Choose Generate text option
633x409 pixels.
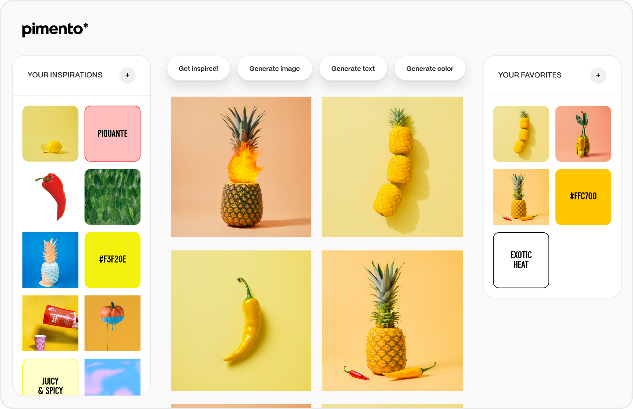point(353,69)
